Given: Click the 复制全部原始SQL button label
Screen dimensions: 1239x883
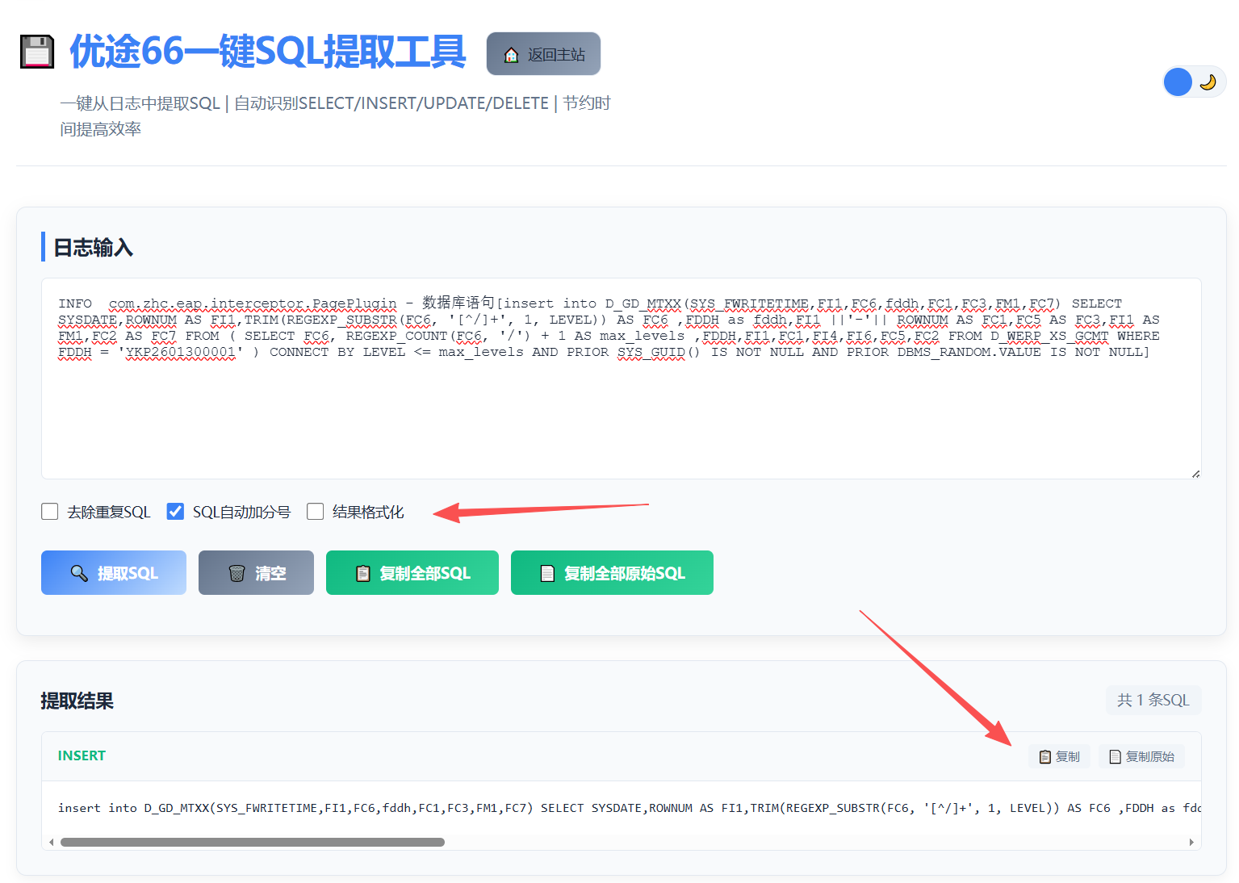Looking at the screenshot, I should coord(624,573).
